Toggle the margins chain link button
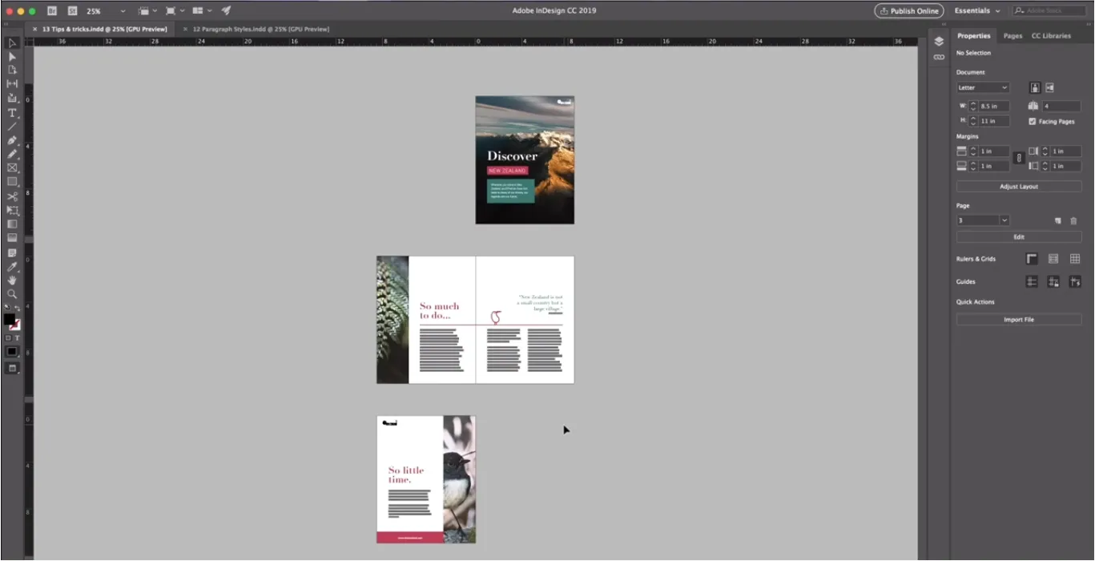 pos(1019,158)
